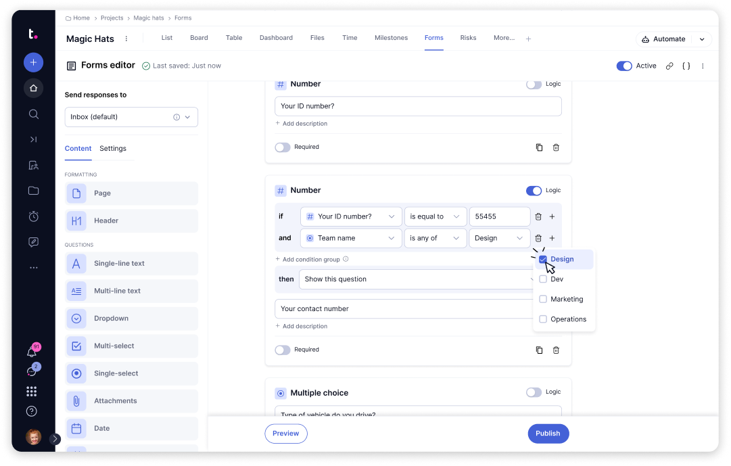Delete the Team name condition row
This screenshot has width=731, height=466.
tap(538, 238)
